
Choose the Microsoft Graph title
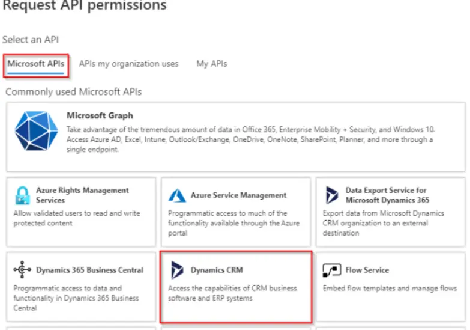coord(100,115)
